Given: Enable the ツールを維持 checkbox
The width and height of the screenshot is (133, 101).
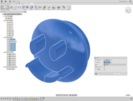Looking at the screenshot, I should click(x=104, y=69).
